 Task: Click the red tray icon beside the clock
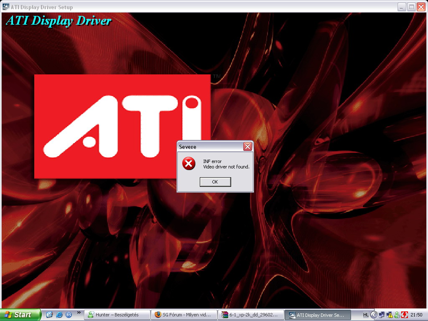(405, 315)
